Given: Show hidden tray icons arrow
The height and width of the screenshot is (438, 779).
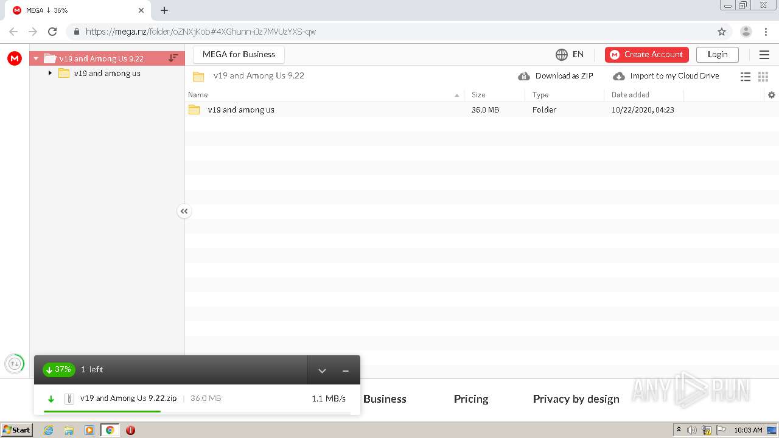Looking at the screenshot, I should tap(679, 430).
